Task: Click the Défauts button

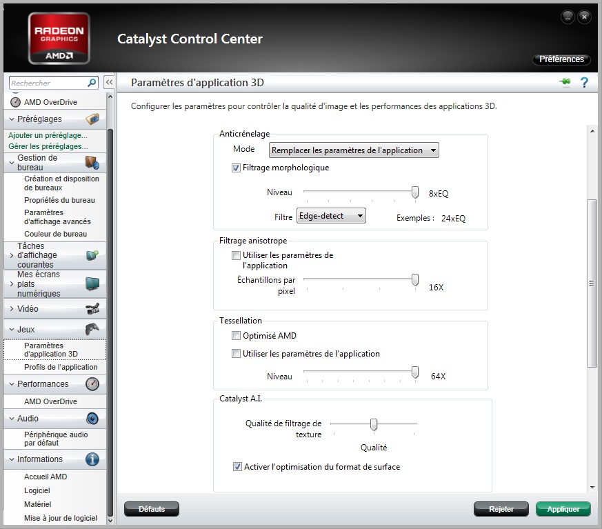Action: pos(152,509)
